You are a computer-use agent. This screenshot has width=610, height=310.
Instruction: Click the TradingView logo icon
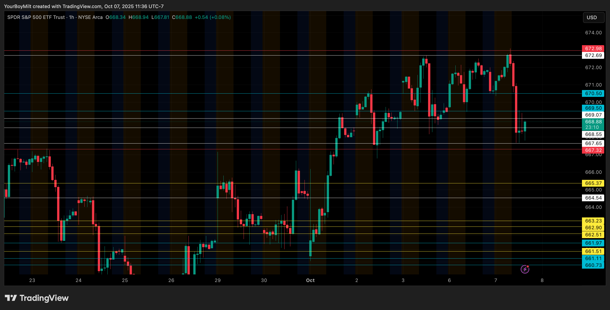tap(11, 298)
